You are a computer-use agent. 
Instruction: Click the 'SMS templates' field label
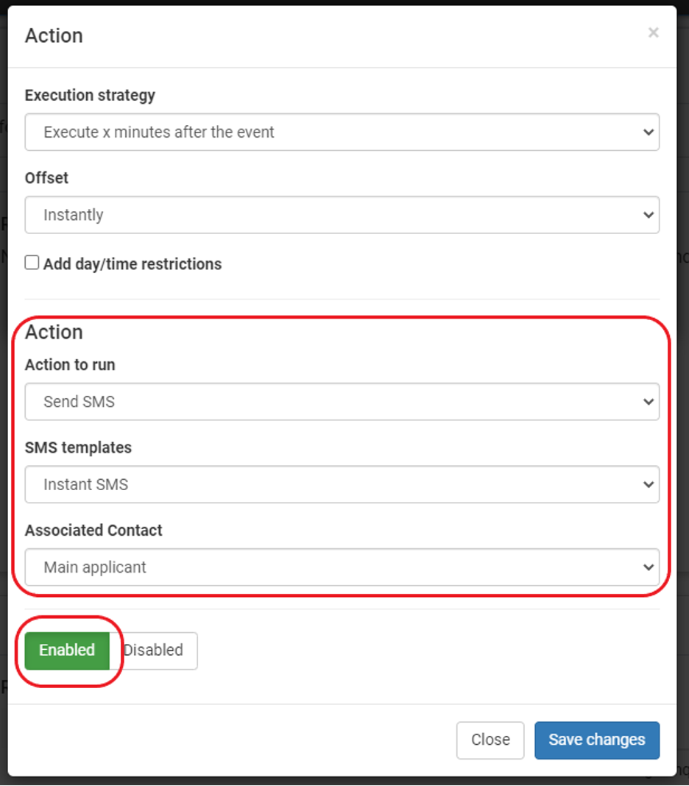point(78,447)
